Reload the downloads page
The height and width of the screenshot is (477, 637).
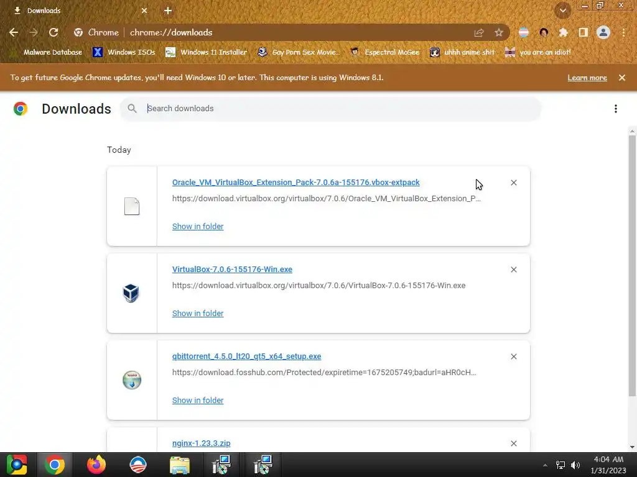[x=53, y=32]
